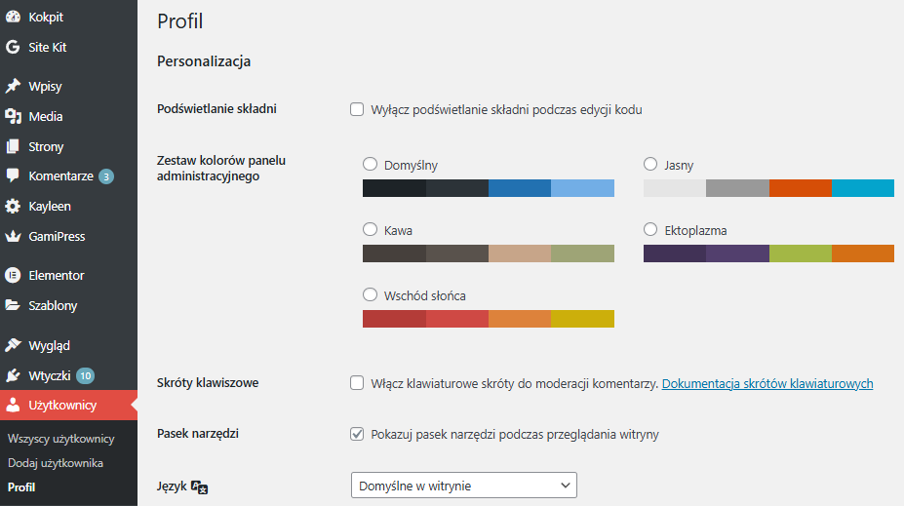Click the Media library icon

13,117
